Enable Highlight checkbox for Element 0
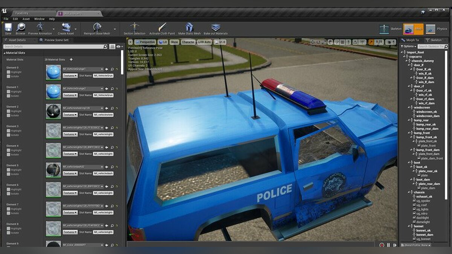 [x=9, y=72]
